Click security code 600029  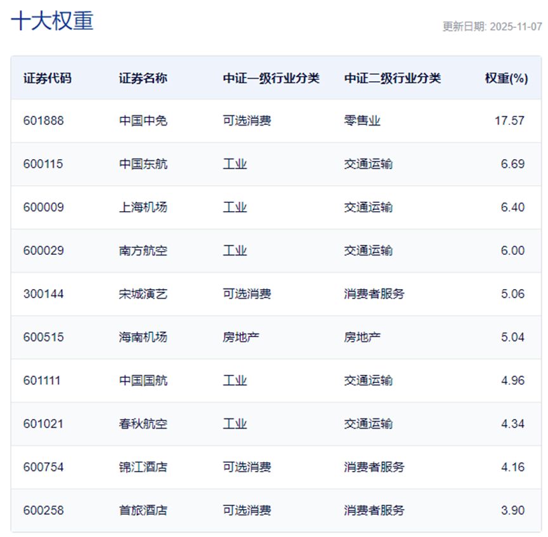click(x=44, y=250)
